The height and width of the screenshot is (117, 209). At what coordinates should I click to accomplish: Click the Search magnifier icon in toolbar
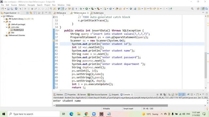(x=192, y=9)
